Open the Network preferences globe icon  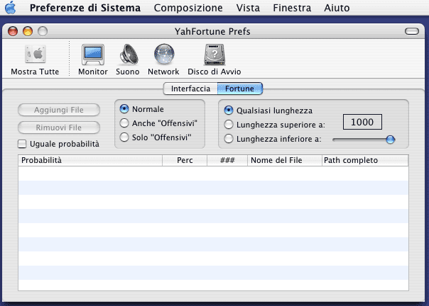click(163, 56)
